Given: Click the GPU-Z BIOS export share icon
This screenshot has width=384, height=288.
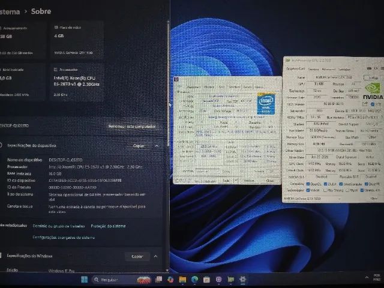Looking at the screenshot, I should [365, 104].
